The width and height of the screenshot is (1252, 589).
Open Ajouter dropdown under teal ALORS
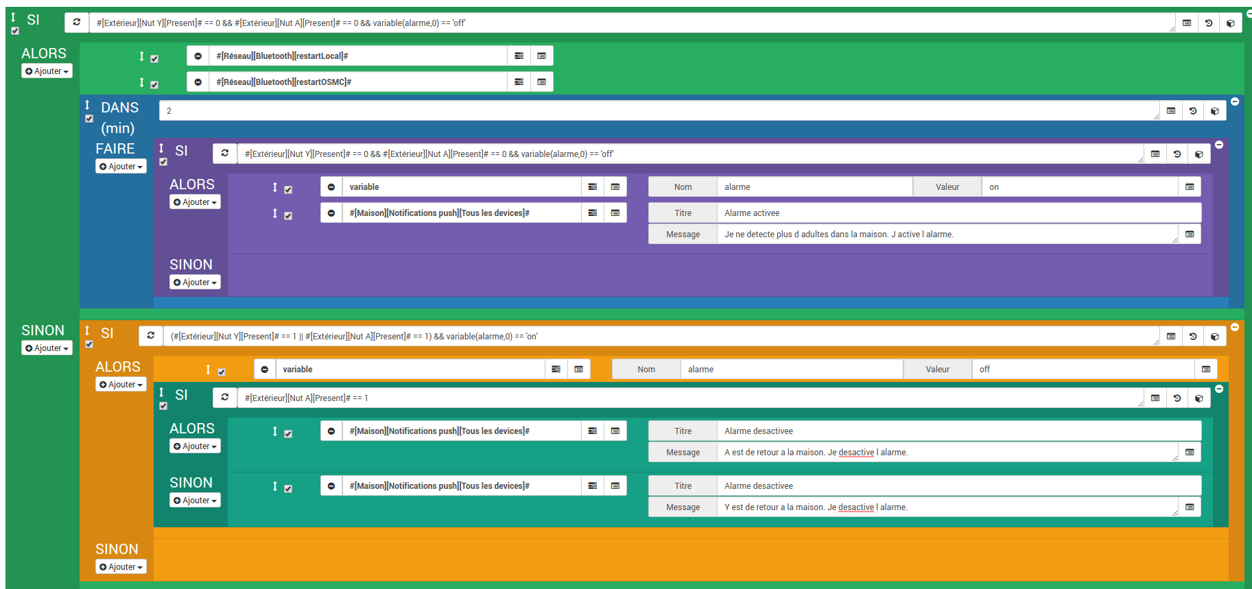(195, 446)
